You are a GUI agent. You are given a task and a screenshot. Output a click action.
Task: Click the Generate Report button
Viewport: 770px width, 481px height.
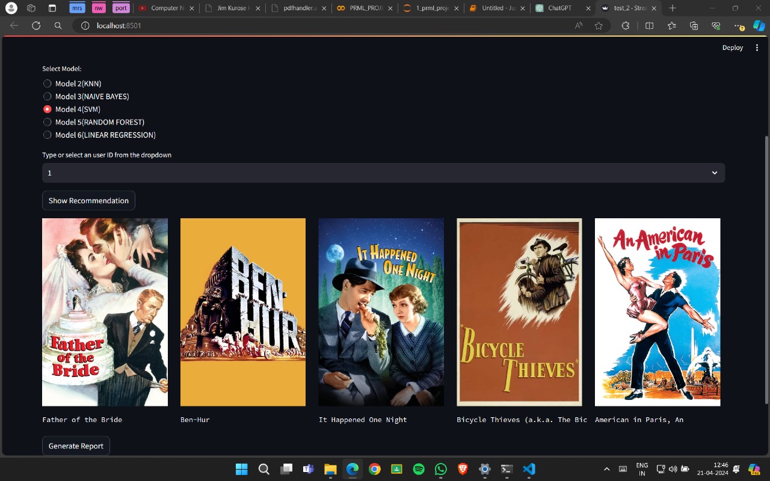[76, 446]
